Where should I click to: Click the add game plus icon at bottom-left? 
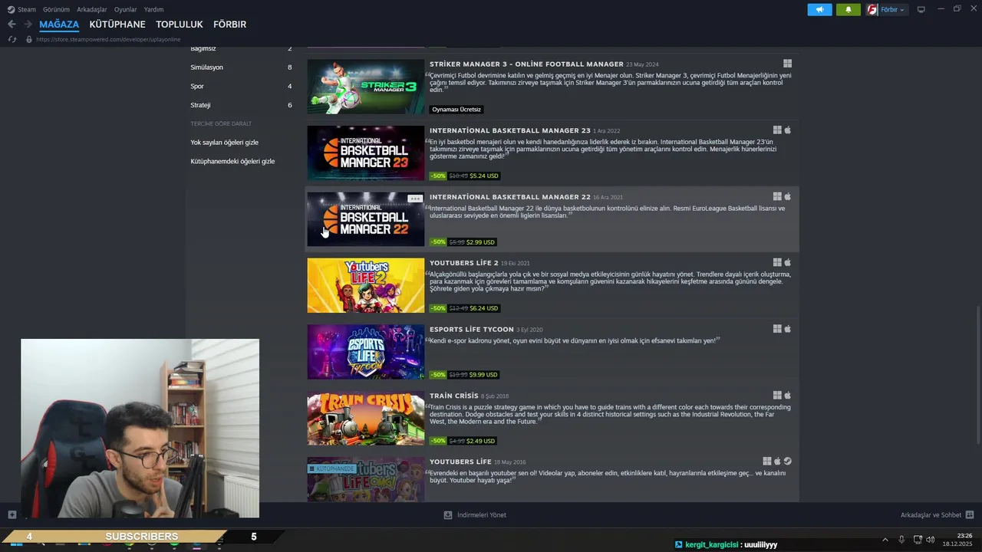tap(12, 514)
